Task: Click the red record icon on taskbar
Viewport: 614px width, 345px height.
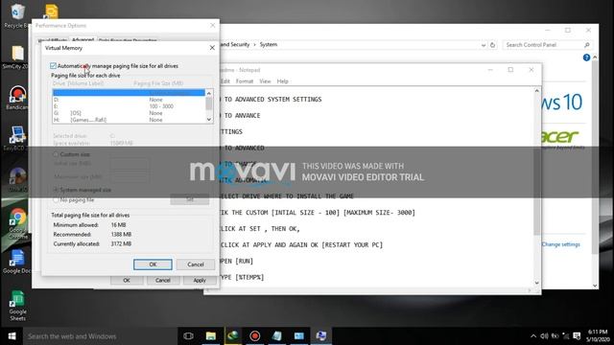Action: (x=255, y=336)
